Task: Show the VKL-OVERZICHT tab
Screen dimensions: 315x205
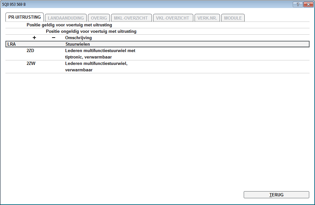Action: (x=173, y=18)
